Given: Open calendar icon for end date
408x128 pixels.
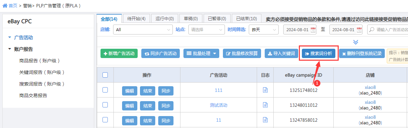Looking at the screenshot, I should (x=359, y=30).
